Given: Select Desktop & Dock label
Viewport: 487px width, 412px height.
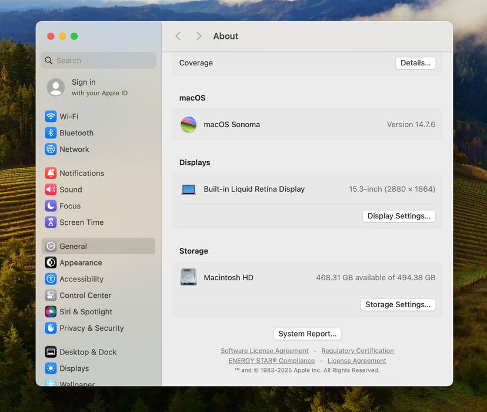Looking at the screenshot, I should (88, 352).
